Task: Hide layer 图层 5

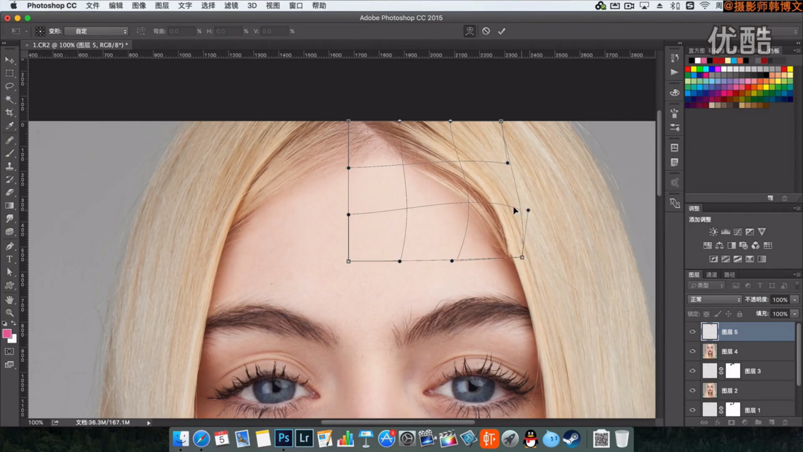Action: [x=693, y=332]
